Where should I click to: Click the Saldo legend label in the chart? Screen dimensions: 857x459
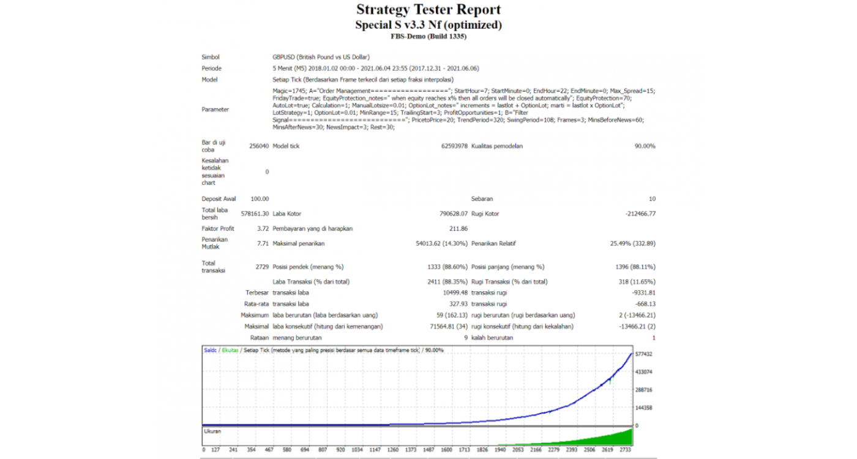tap(211, 350)
